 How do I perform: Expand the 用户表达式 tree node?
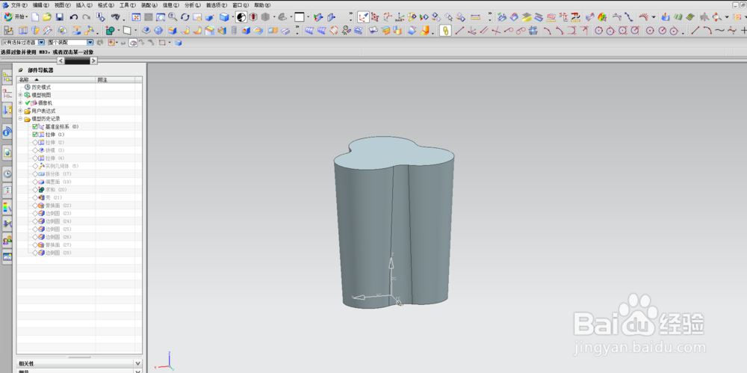coord(20,111)
